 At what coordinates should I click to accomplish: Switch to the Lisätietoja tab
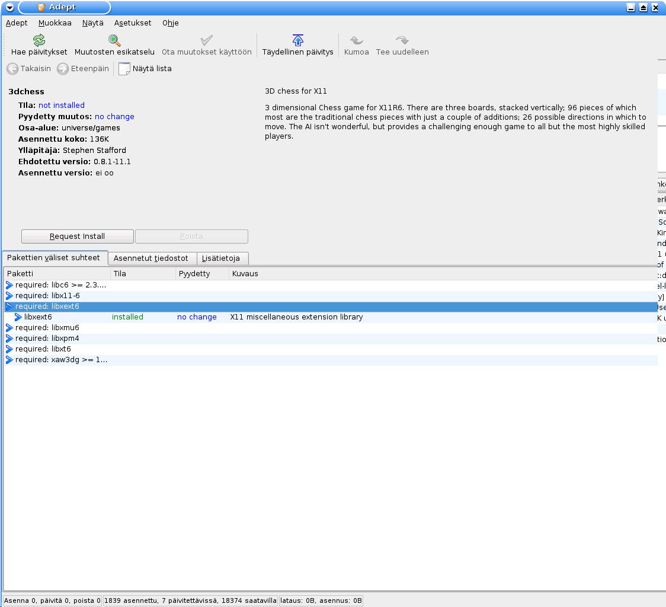221,258
